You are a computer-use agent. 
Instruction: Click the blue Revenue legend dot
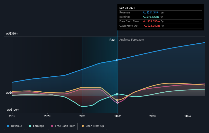pyautogui.click(x=8, y=126)
